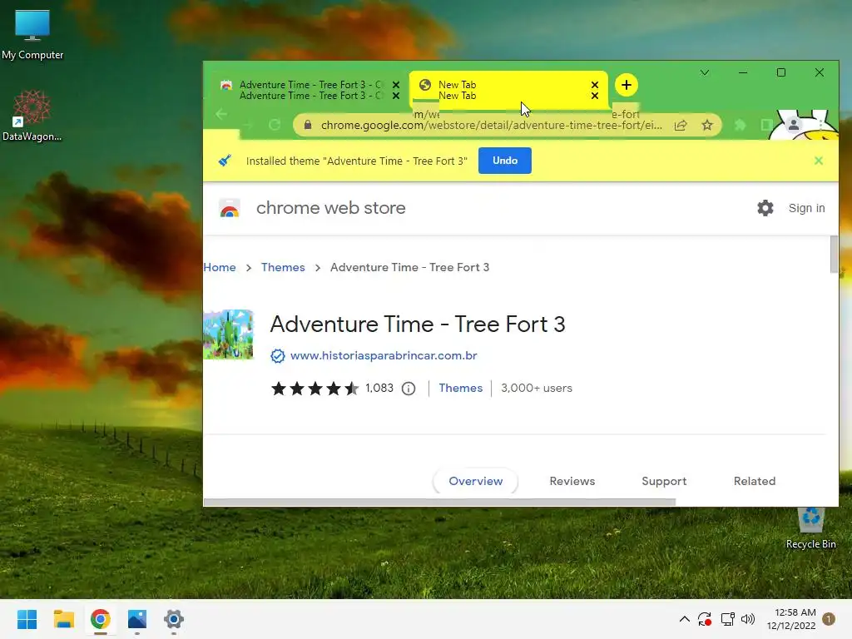852x639 pixels.
Task: Open the tab search chevron in Chrome
Action: point(704,72)
